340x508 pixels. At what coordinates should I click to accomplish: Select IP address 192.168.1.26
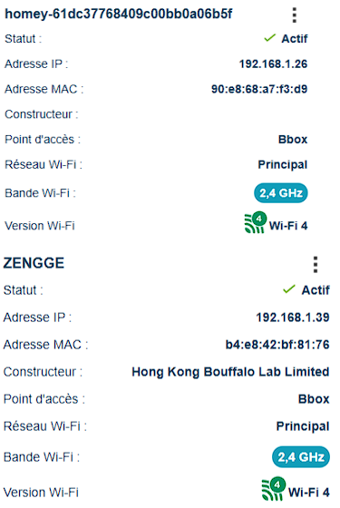coord(273,63)
